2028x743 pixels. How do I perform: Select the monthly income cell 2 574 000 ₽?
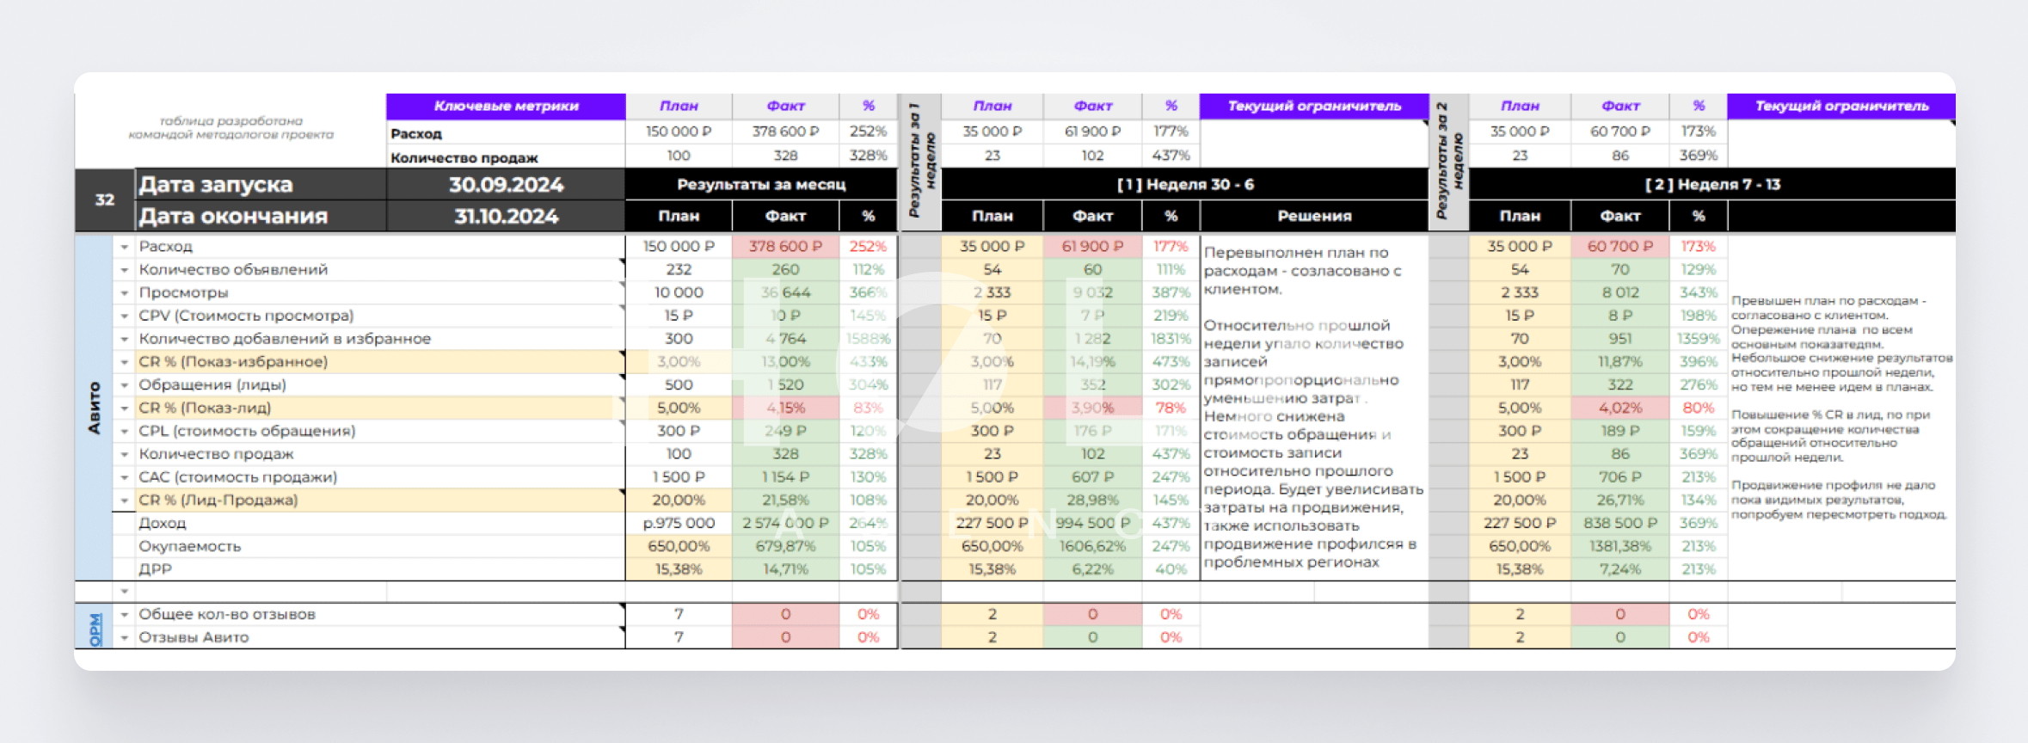785,523
